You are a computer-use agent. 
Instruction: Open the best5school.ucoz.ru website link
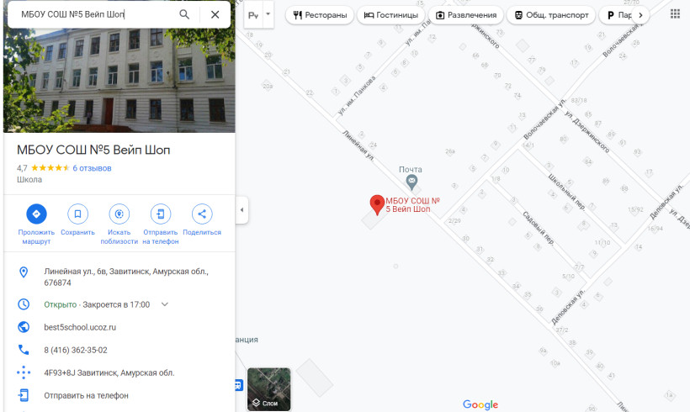click(x=80, y=327)
